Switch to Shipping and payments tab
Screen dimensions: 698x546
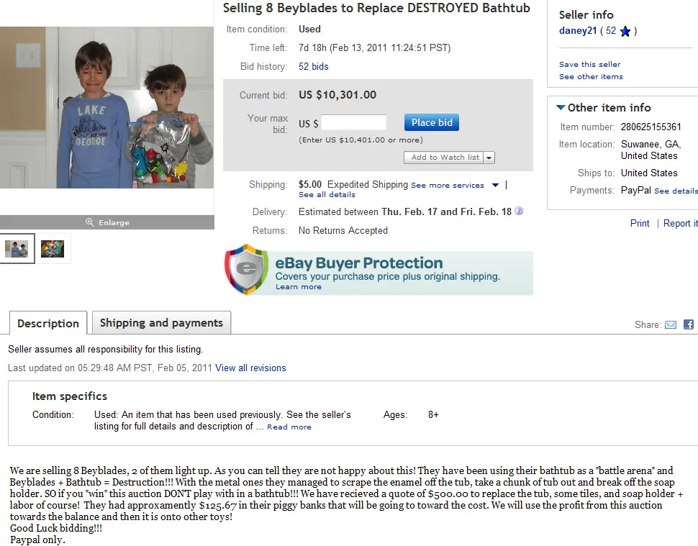[x=161, y=323]
